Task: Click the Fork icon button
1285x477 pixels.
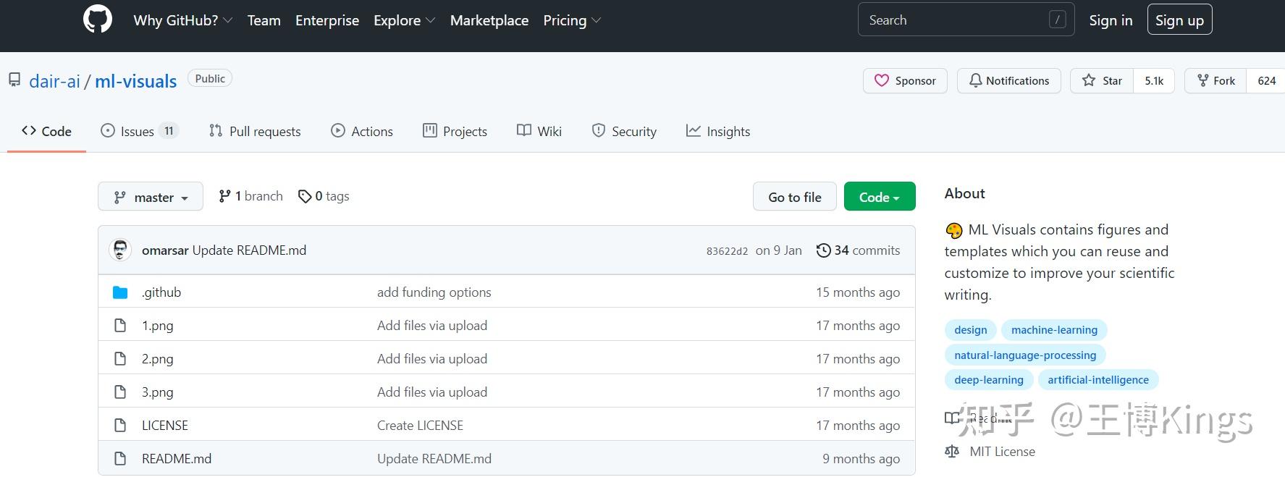Action: (x=1202, y=80)
